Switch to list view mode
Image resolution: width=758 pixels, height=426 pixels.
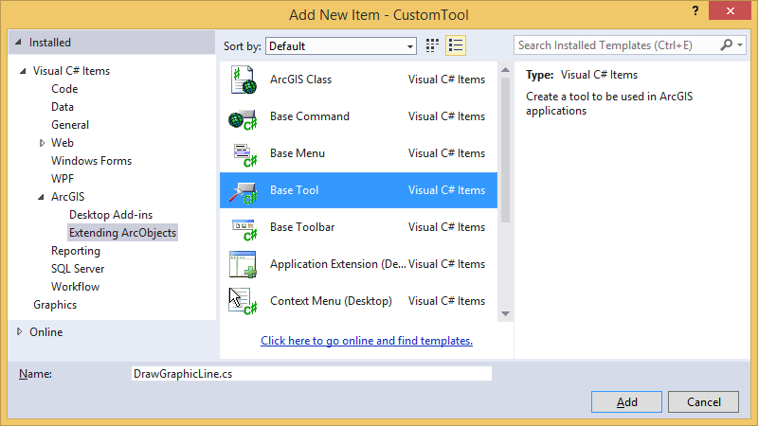coord(456,45)
